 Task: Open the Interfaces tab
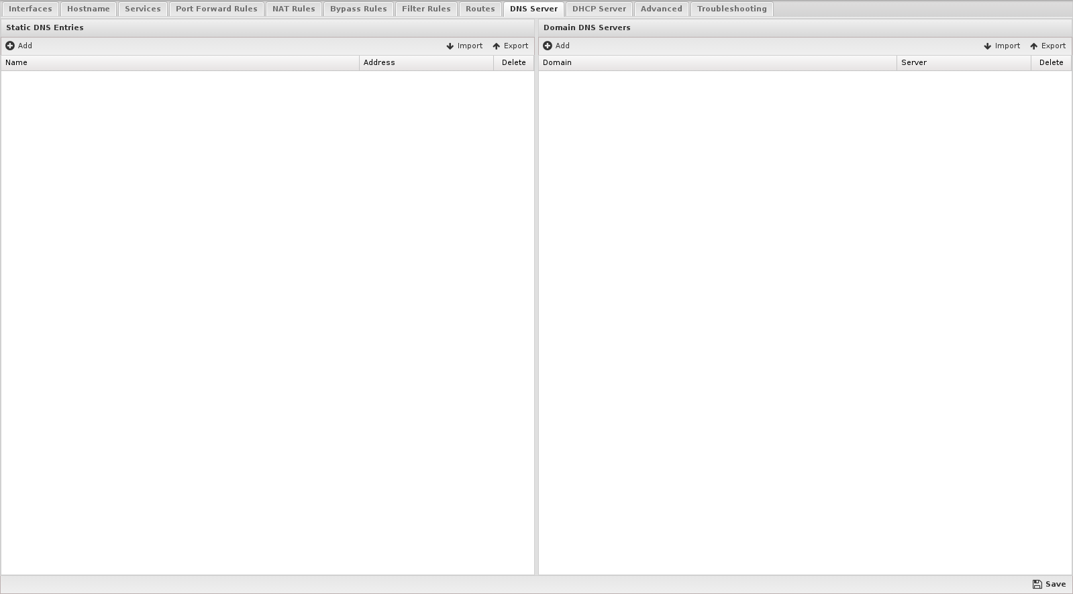[x=30, y=9]
